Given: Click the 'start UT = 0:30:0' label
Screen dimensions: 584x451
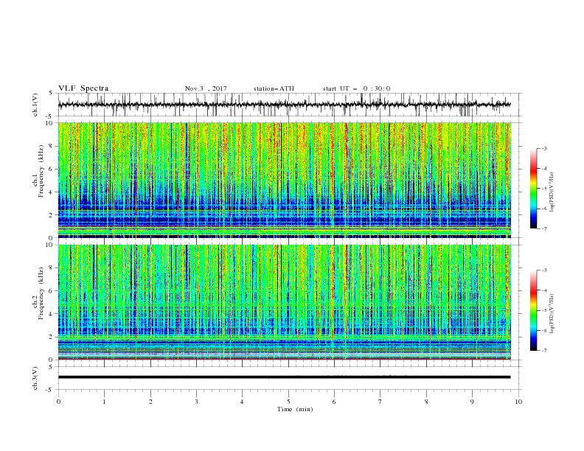Looking at the screenshot, I should [356, 88].
